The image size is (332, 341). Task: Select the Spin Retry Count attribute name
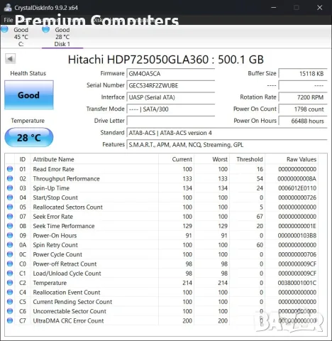pyautogui.click(x=55, y=245)
